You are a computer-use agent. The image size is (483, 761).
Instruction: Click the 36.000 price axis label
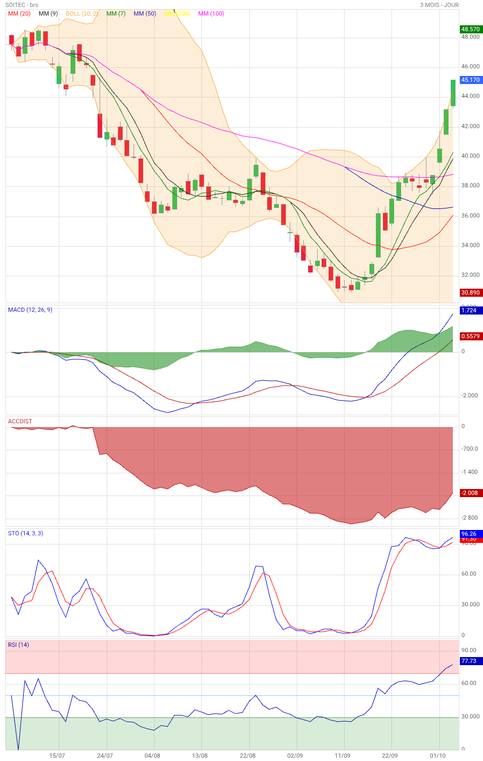point(471,216)
